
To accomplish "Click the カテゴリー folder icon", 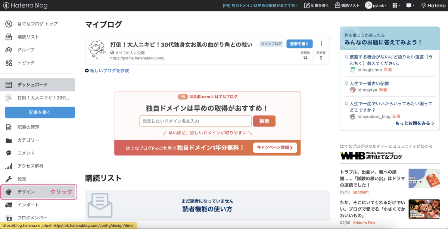I will coord(9,140).
